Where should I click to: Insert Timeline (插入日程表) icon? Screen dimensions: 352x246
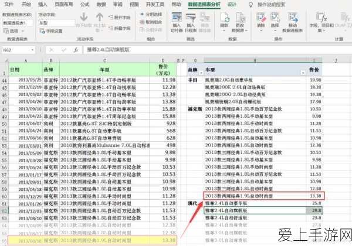tap(191, 17)
